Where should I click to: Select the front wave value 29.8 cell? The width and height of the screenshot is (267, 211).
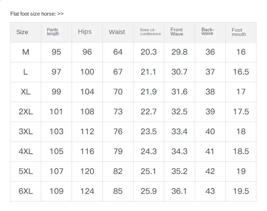point(179,52)
